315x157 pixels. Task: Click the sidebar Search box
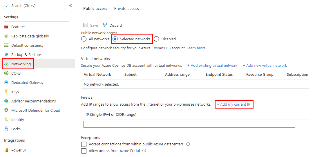pos(35,6)
